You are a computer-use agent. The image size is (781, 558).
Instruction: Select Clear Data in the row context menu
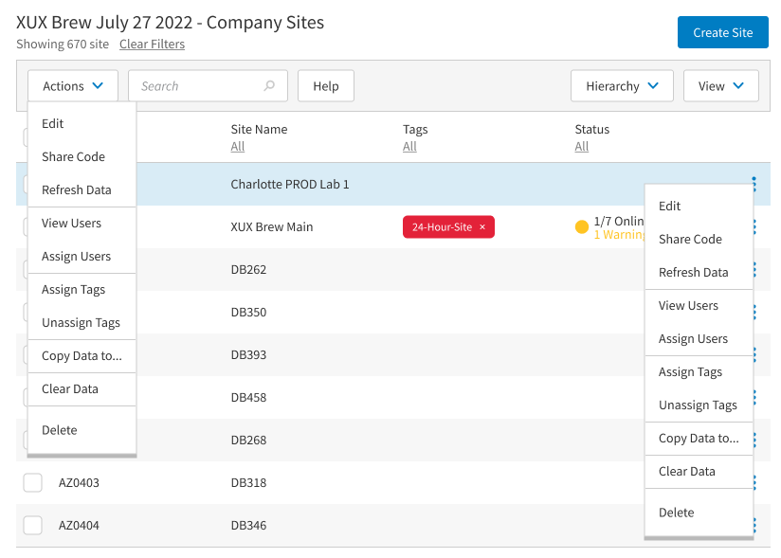pos(699,472)
